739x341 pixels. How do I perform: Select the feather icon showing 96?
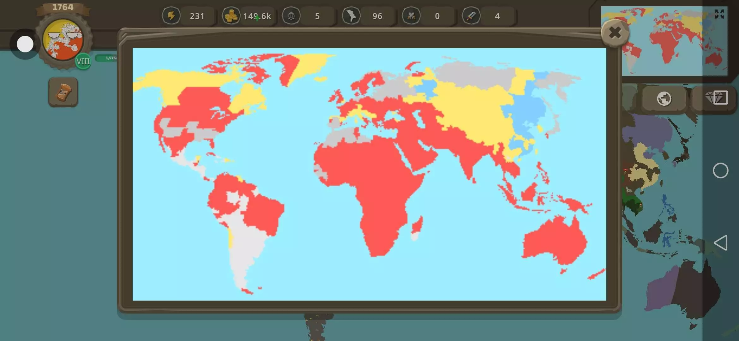[x=351, y=16]
